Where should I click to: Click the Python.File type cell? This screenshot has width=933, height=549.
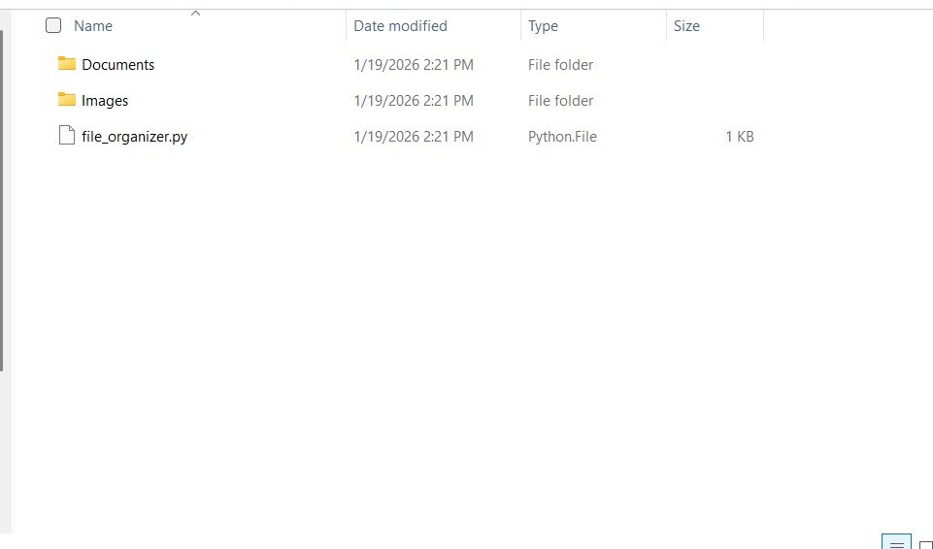(x=562, y=137)
